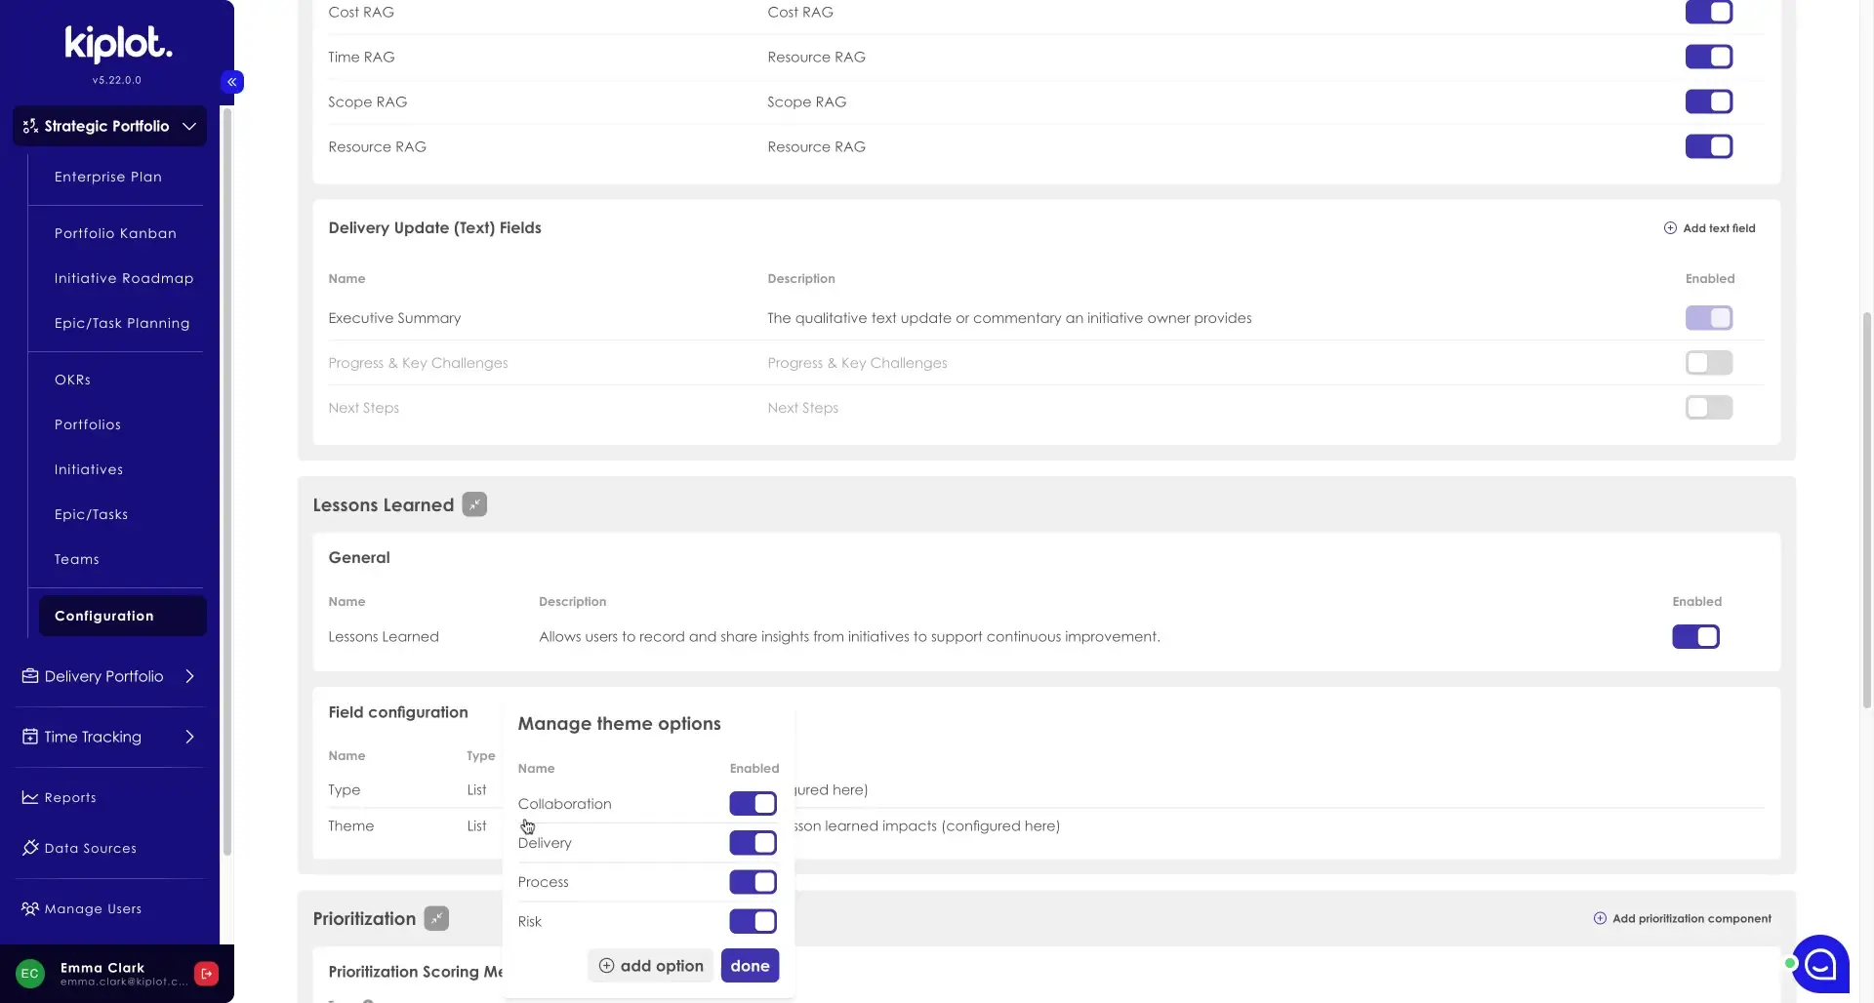Click the Delivery Portfolio icon
The width and height of the screenshot is (1874, 1003).
pyautogui.click(x=29, y=675)
